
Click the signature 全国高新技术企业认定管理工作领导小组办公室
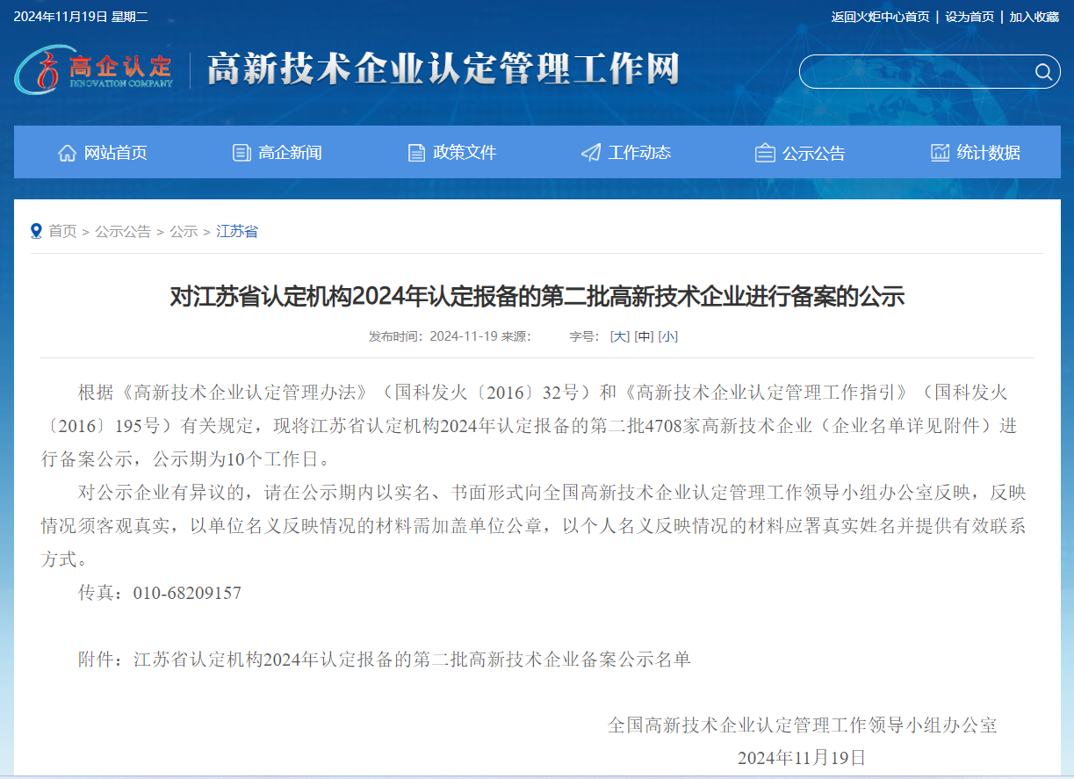[x=803, y=725]
